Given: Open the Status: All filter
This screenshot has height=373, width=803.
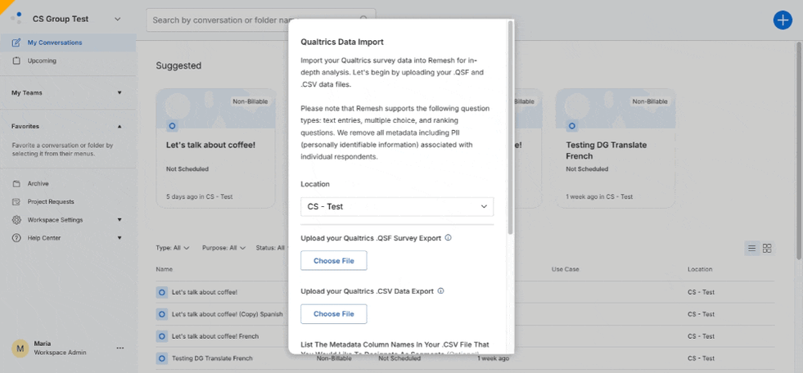Looking at the screenshot, I should tap(272, 248).
